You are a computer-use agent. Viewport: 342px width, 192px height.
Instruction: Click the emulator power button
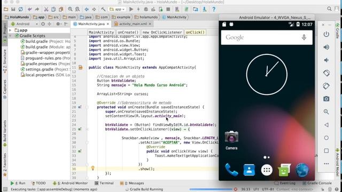tap(327, 34)
